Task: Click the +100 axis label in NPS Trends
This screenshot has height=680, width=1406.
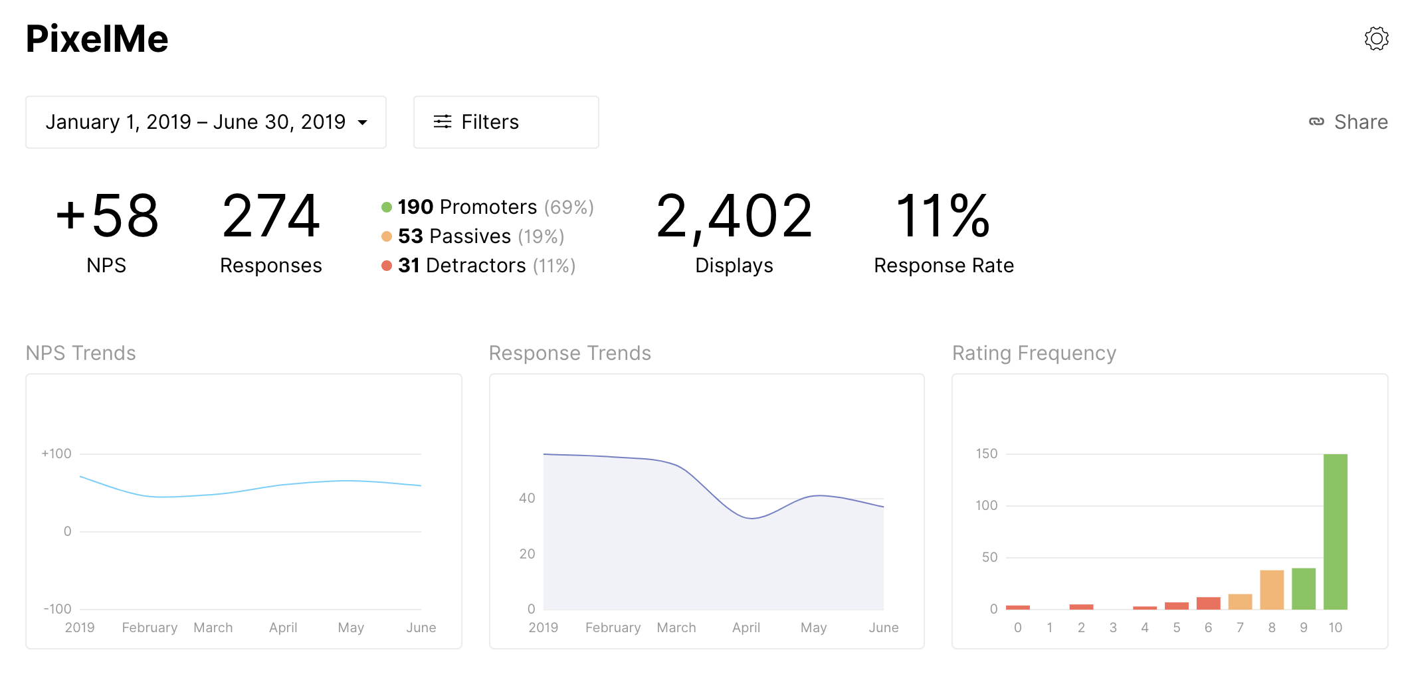Action: 56,454
